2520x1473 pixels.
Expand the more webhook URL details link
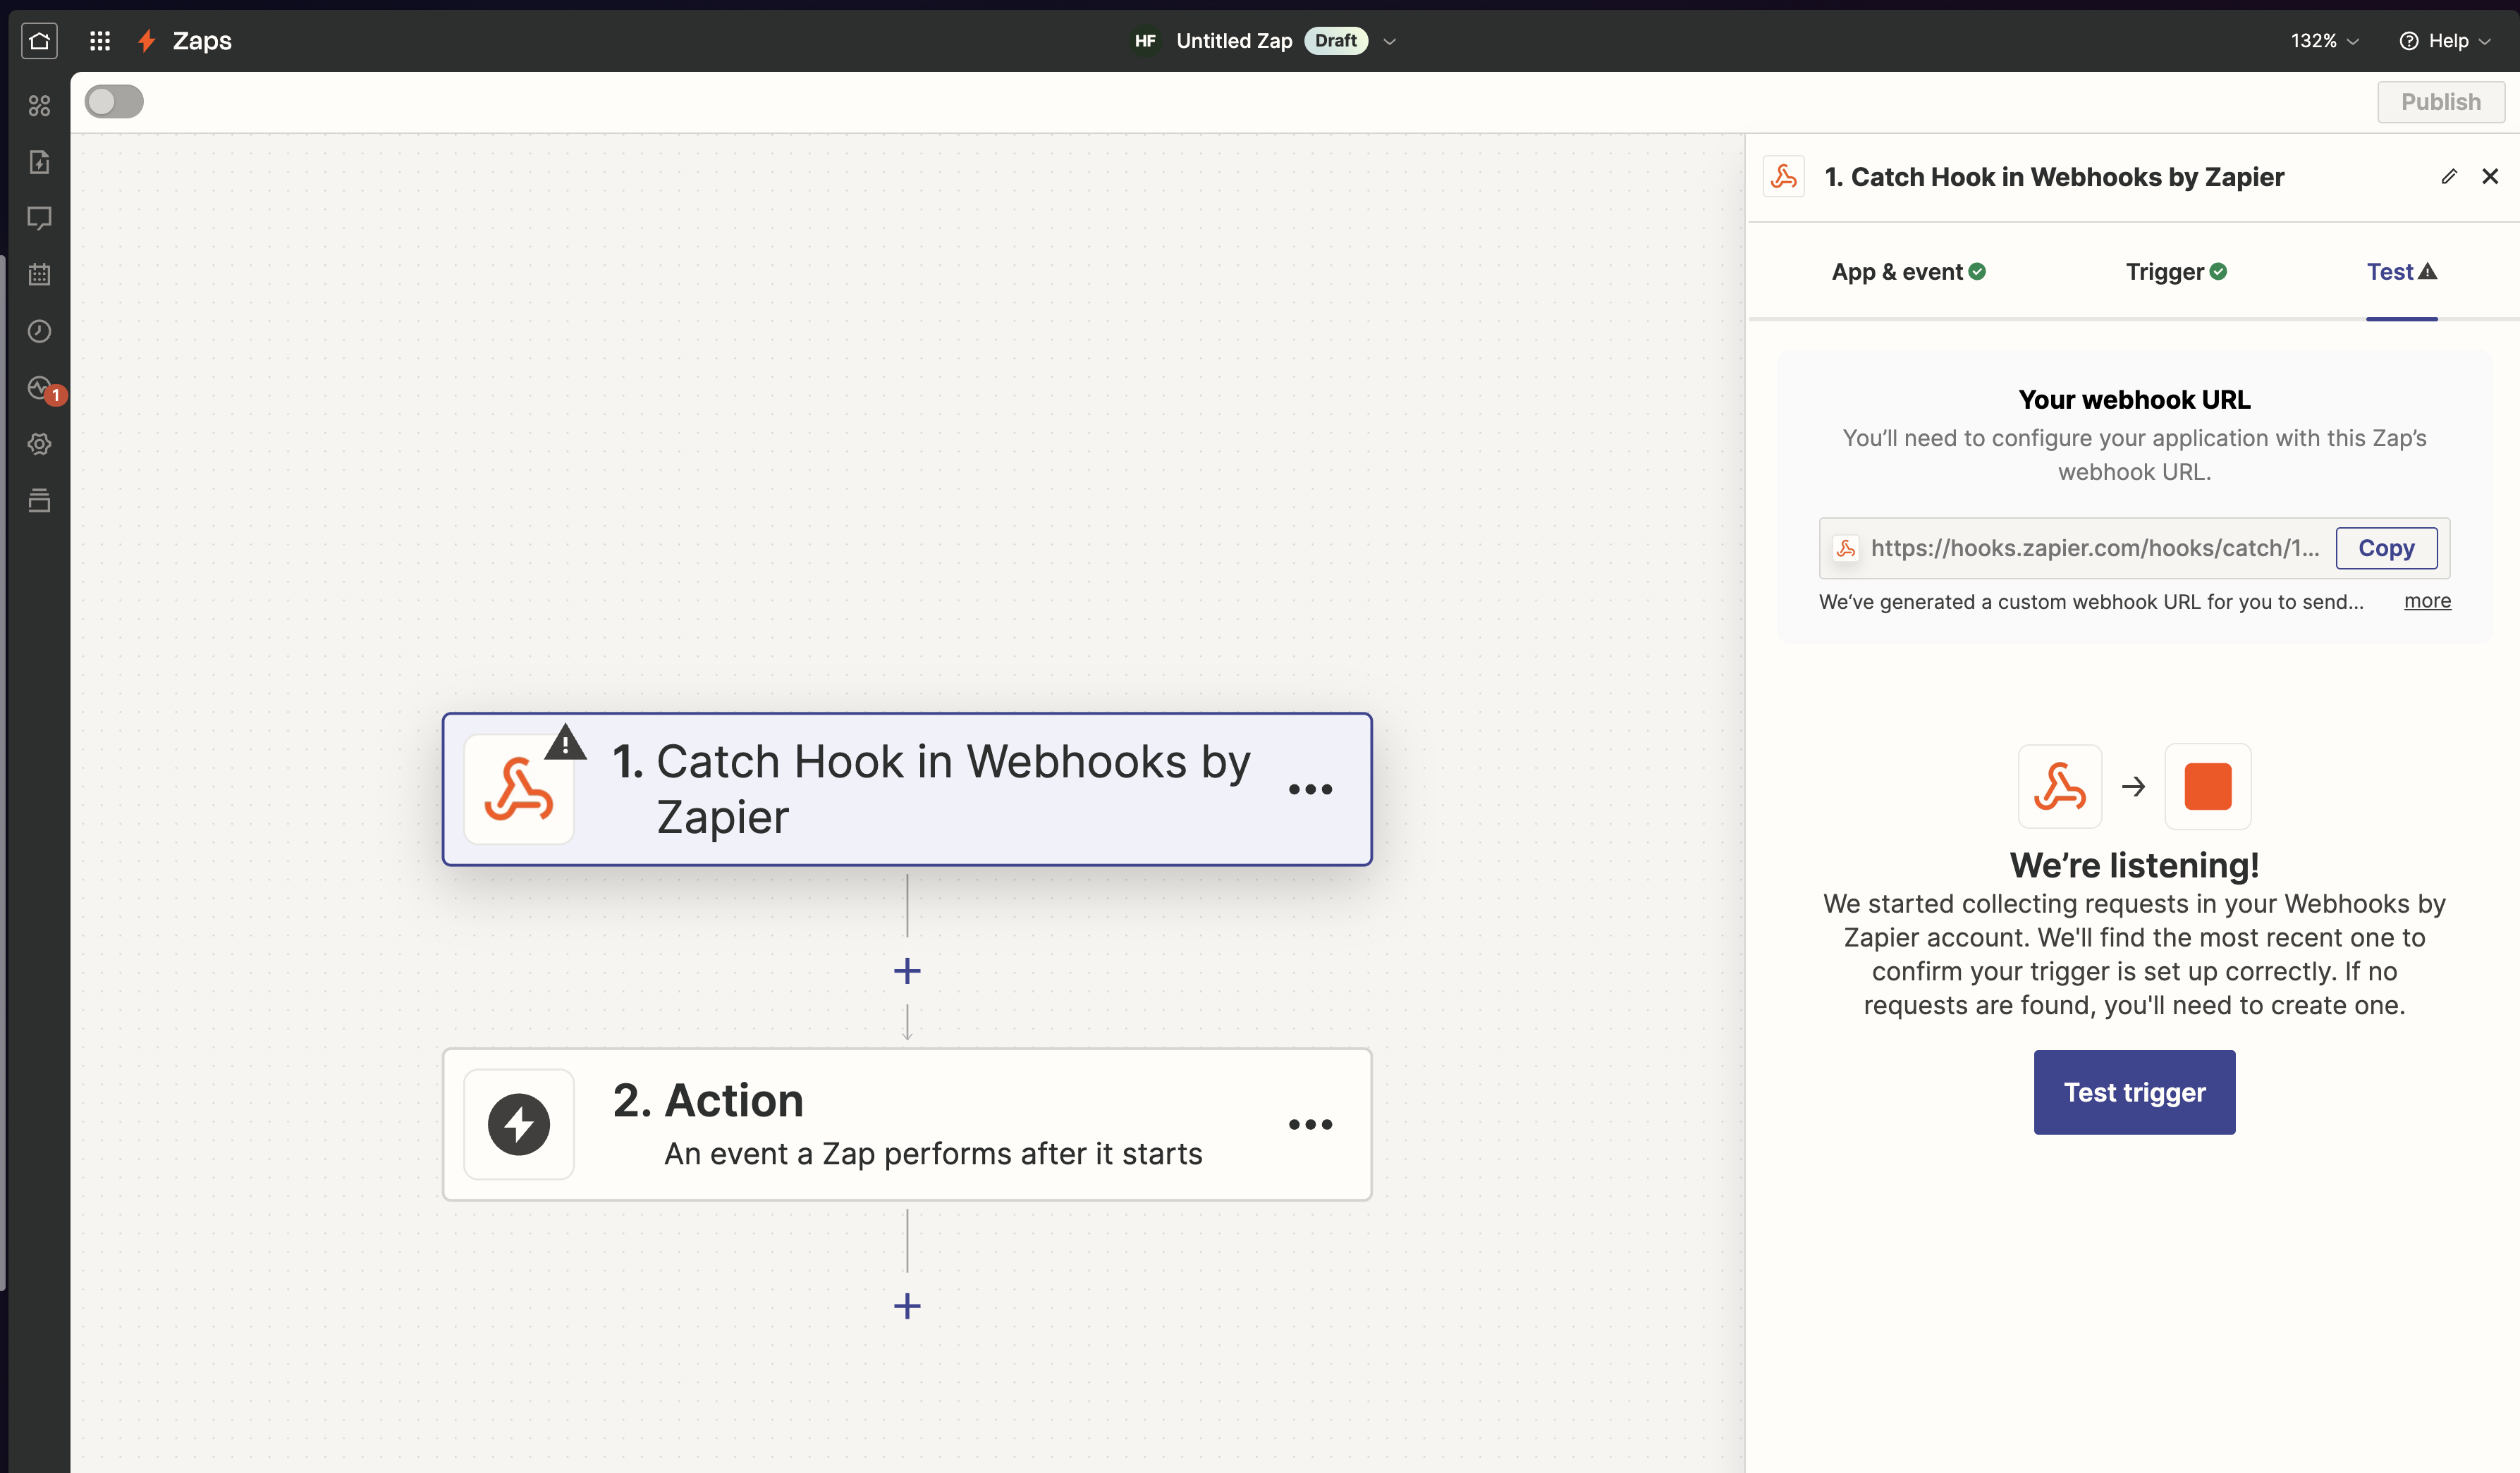tap(2427, 600)
